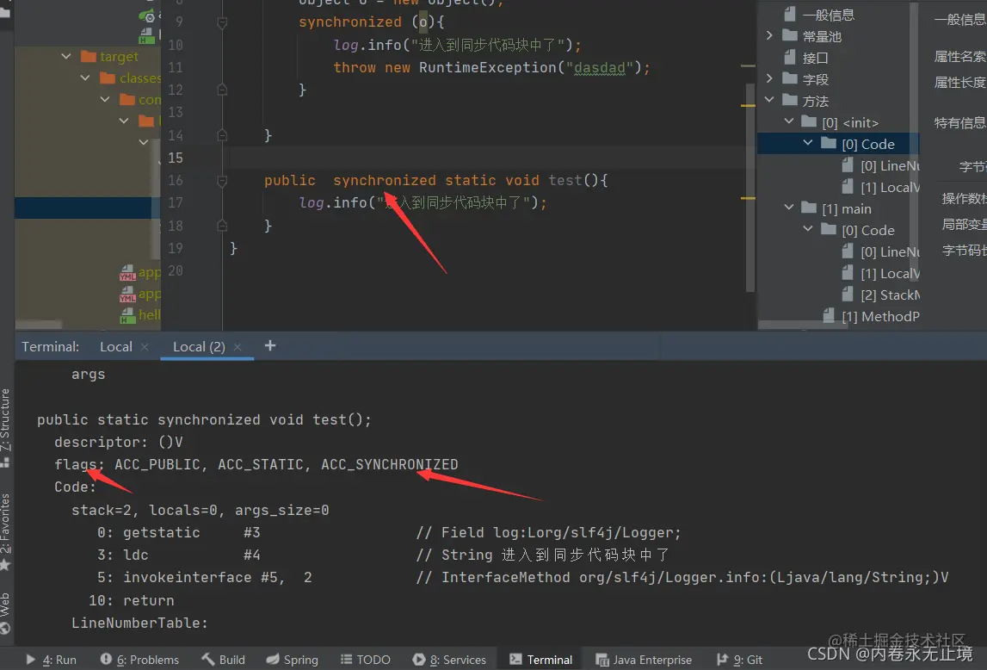
Task: Select the com folder in project tree
Action: 139,100
